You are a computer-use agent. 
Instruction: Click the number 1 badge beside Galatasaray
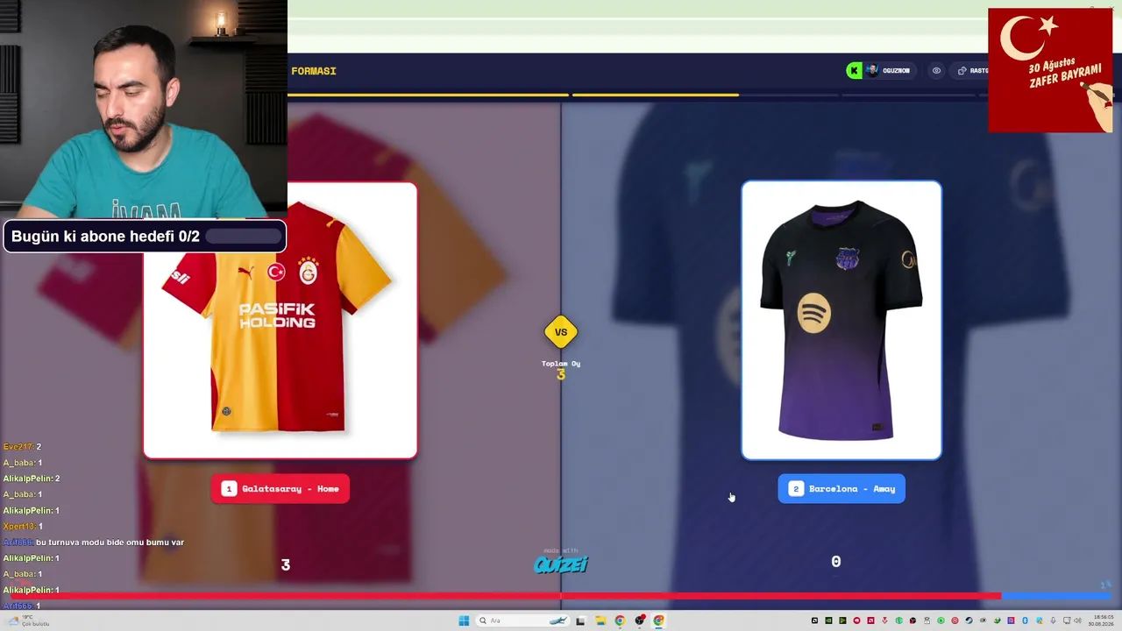tap(229, 489)
